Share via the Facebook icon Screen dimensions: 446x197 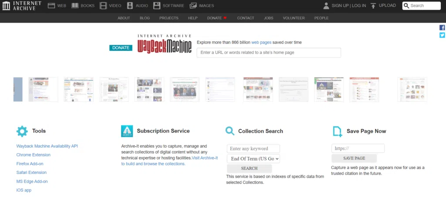point(442,27)
